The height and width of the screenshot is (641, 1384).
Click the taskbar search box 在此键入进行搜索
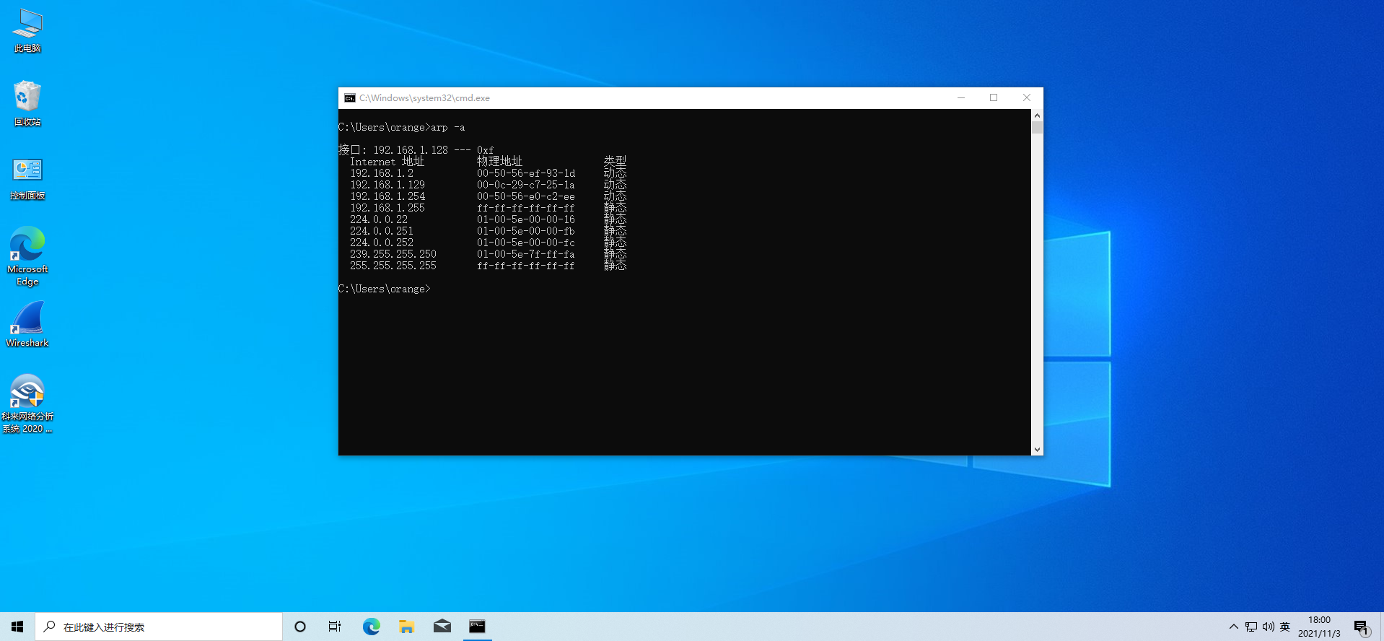coord(159,627)
